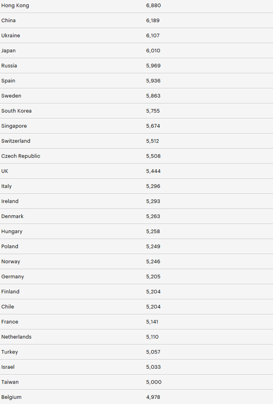Image resolution: width=273 pixels, height=404 pixels.
Task: Select Singapore in the list
Action: point(14,126)
